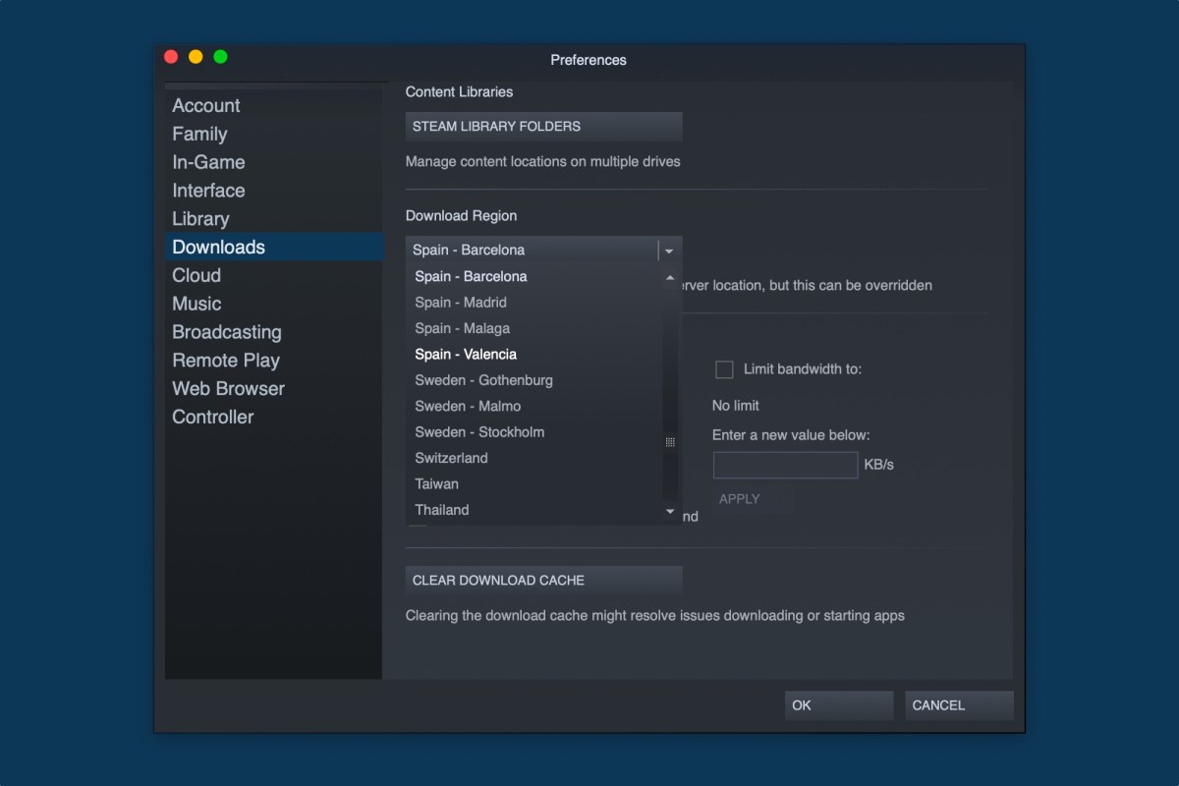Click region list scroll-down arrow
Screen dimensions: 1179x786
(670, 512)
